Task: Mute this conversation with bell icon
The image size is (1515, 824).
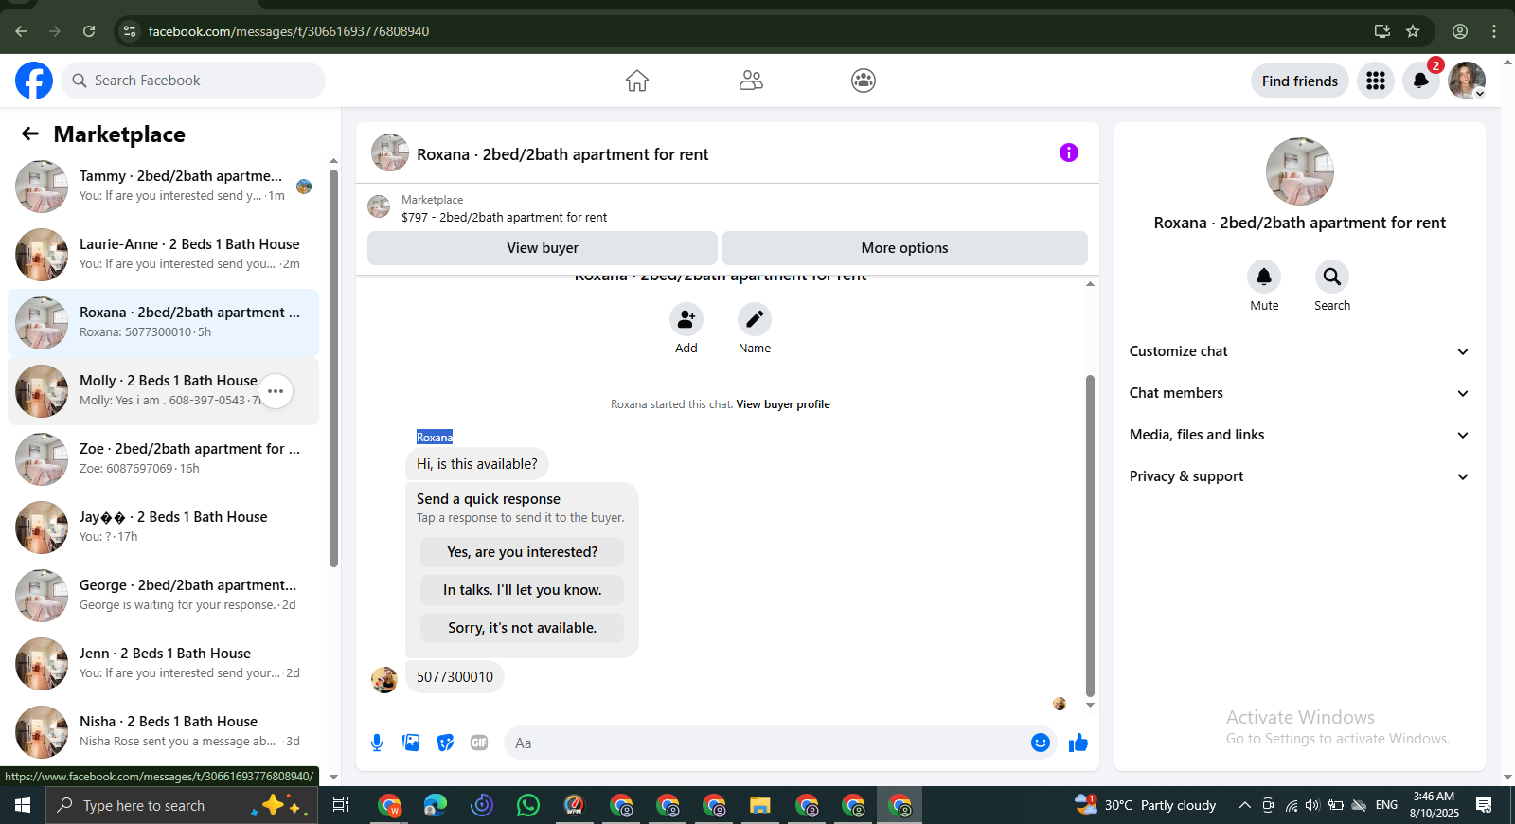Action: (x=1264, y=277)
